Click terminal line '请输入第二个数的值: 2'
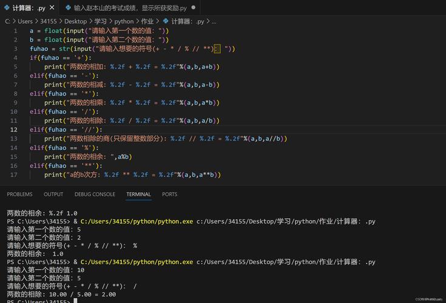The height and width of the screenshot is (303, 446). 44,238
